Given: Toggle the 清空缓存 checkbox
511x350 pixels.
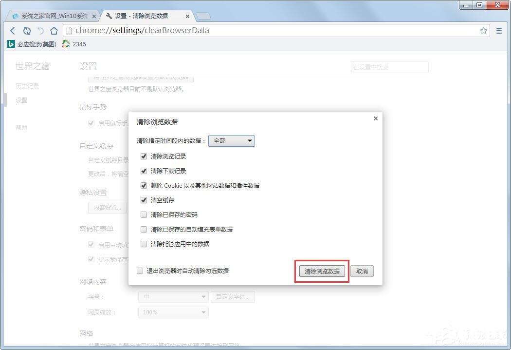Looking at the screenshot, I should [x=144, y=200].
